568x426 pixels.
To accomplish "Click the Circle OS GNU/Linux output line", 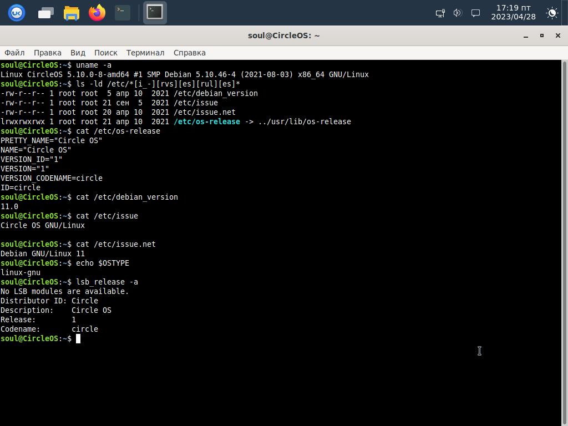I will pos(43,225).
